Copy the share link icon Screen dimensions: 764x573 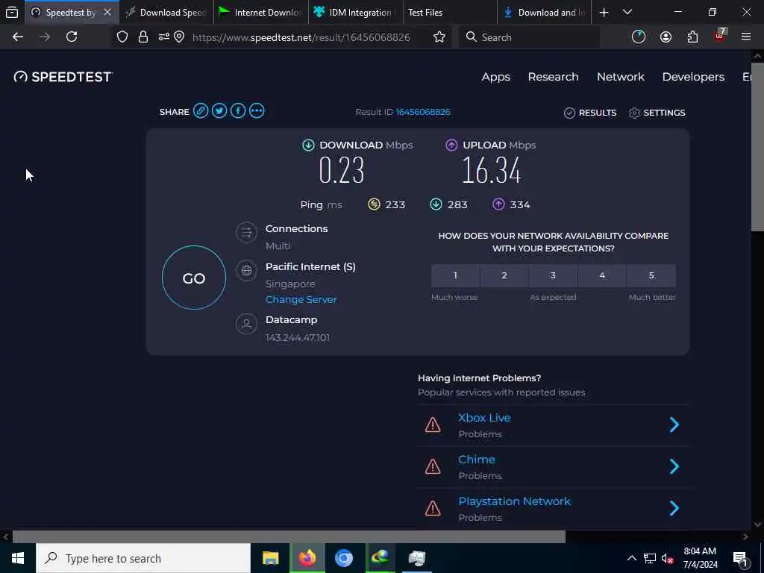[200, 111]
